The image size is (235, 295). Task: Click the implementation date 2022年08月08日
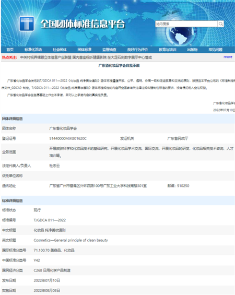pyautogui.click(x=47, y=290)
